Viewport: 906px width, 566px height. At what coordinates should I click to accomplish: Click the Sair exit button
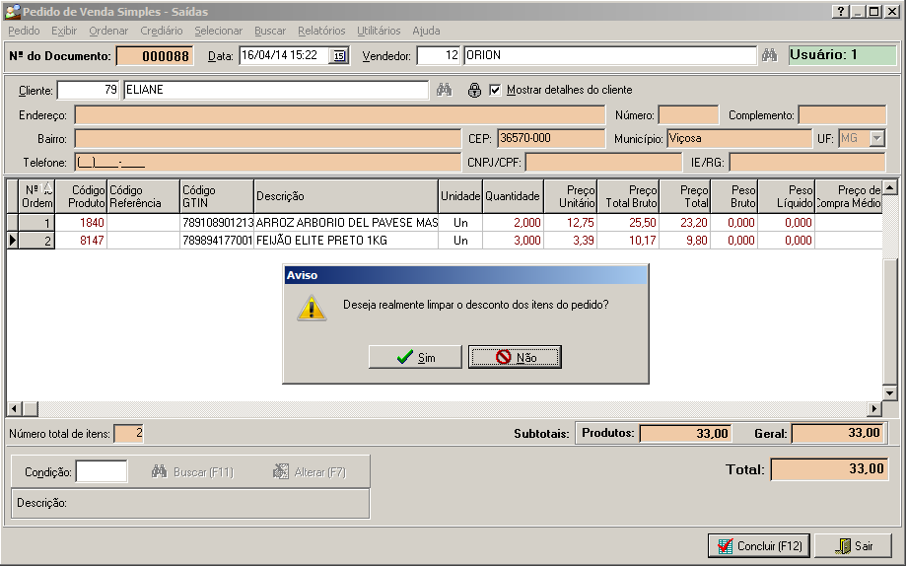(853, 545)
